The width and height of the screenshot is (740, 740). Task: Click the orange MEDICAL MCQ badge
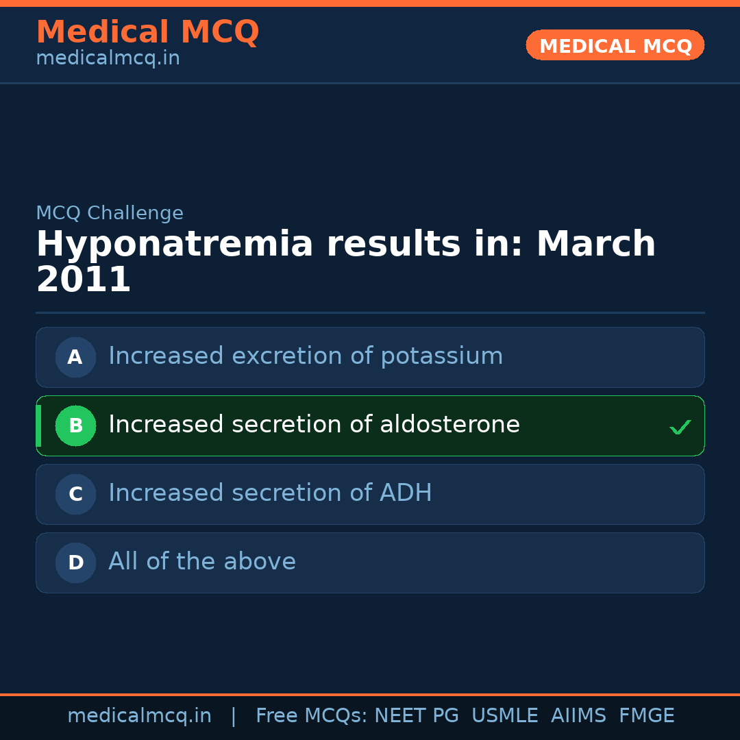[615, 45]
